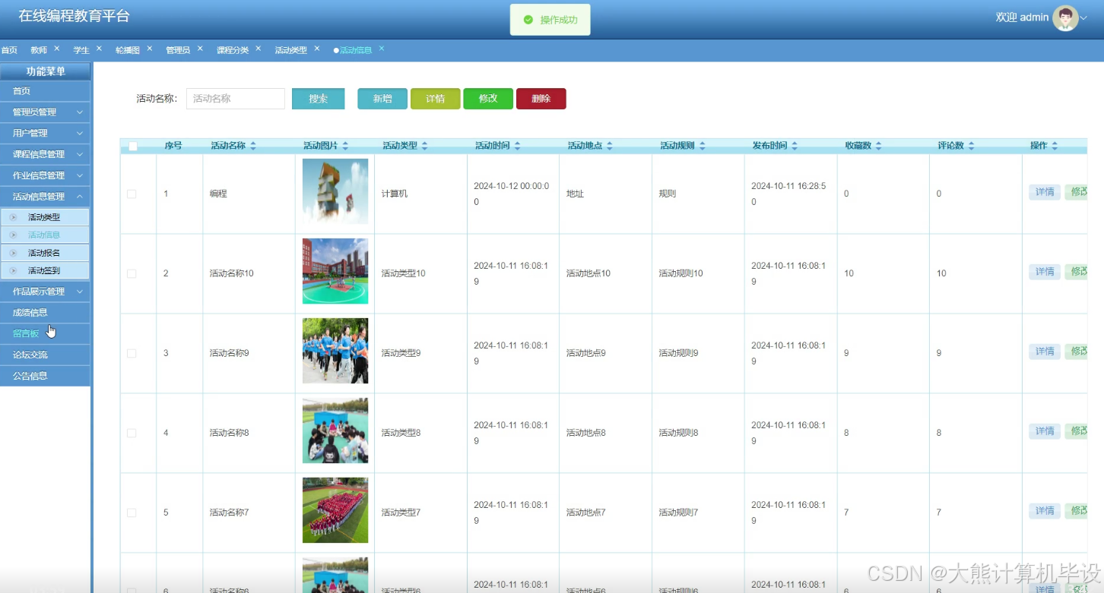Sort by 活动图片 column arrows
The width and height of the screenshot is (1104, 593).
345,146
